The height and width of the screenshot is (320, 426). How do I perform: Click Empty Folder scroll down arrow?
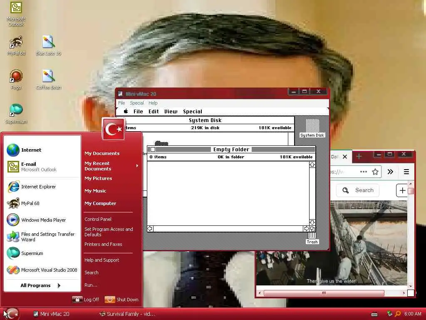coord(312,222)
